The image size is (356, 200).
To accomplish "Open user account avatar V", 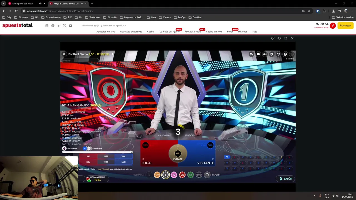I will click(333, 26).
